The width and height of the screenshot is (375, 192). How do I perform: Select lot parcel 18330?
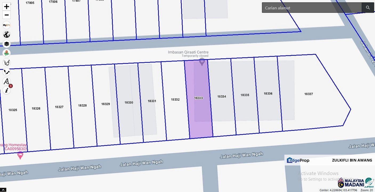(x=129, y=102)
